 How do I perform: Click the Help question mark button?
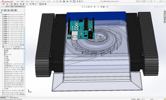[155, 1]
